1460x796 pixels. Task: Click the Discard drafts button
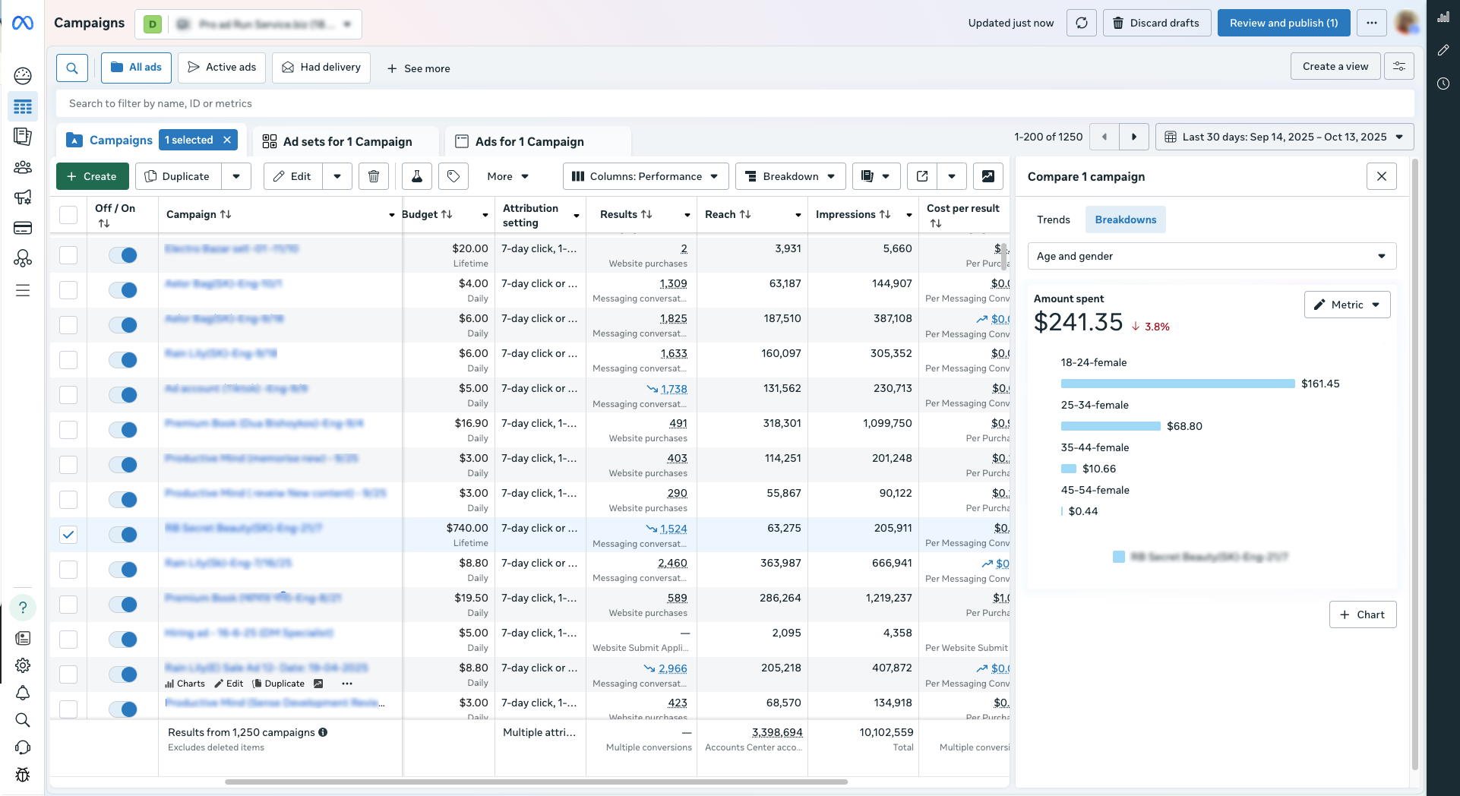click(1156, 23)
